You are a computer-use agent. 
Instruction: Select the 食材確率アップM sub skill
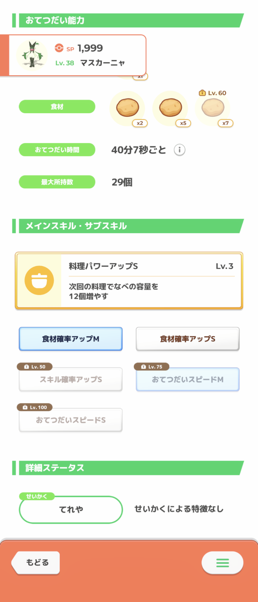71,339
